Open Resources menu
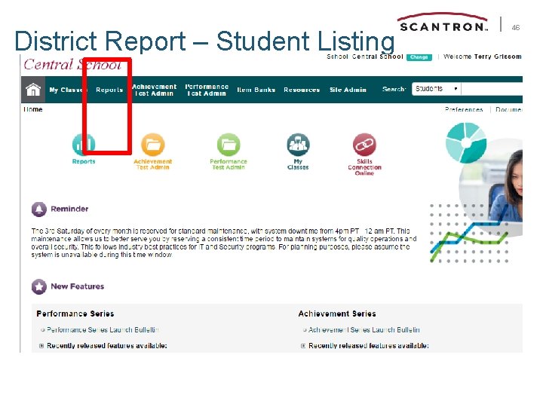The width and height of the screenshot is (543, 407). [302, 90]
